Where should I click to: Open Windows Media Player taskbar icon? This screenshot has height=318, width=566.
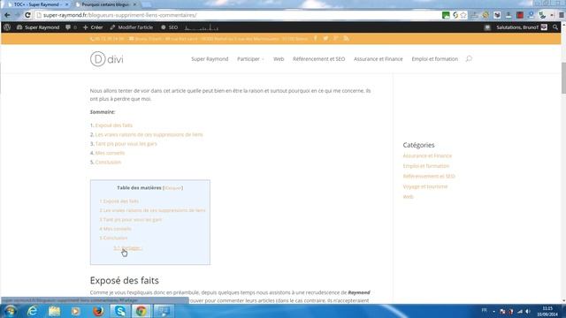coord(76,311)
